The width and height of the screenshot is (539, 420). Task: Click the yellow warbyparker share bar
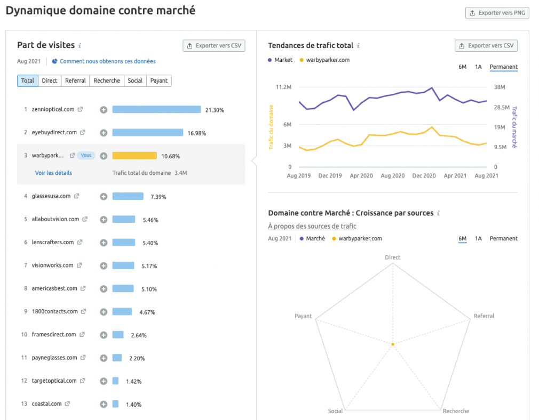point(134,156)
